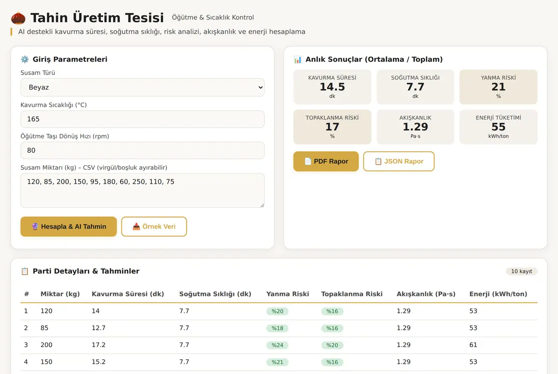
Task: Click the 12.7 roasting time cell
Action: point(99,328)
